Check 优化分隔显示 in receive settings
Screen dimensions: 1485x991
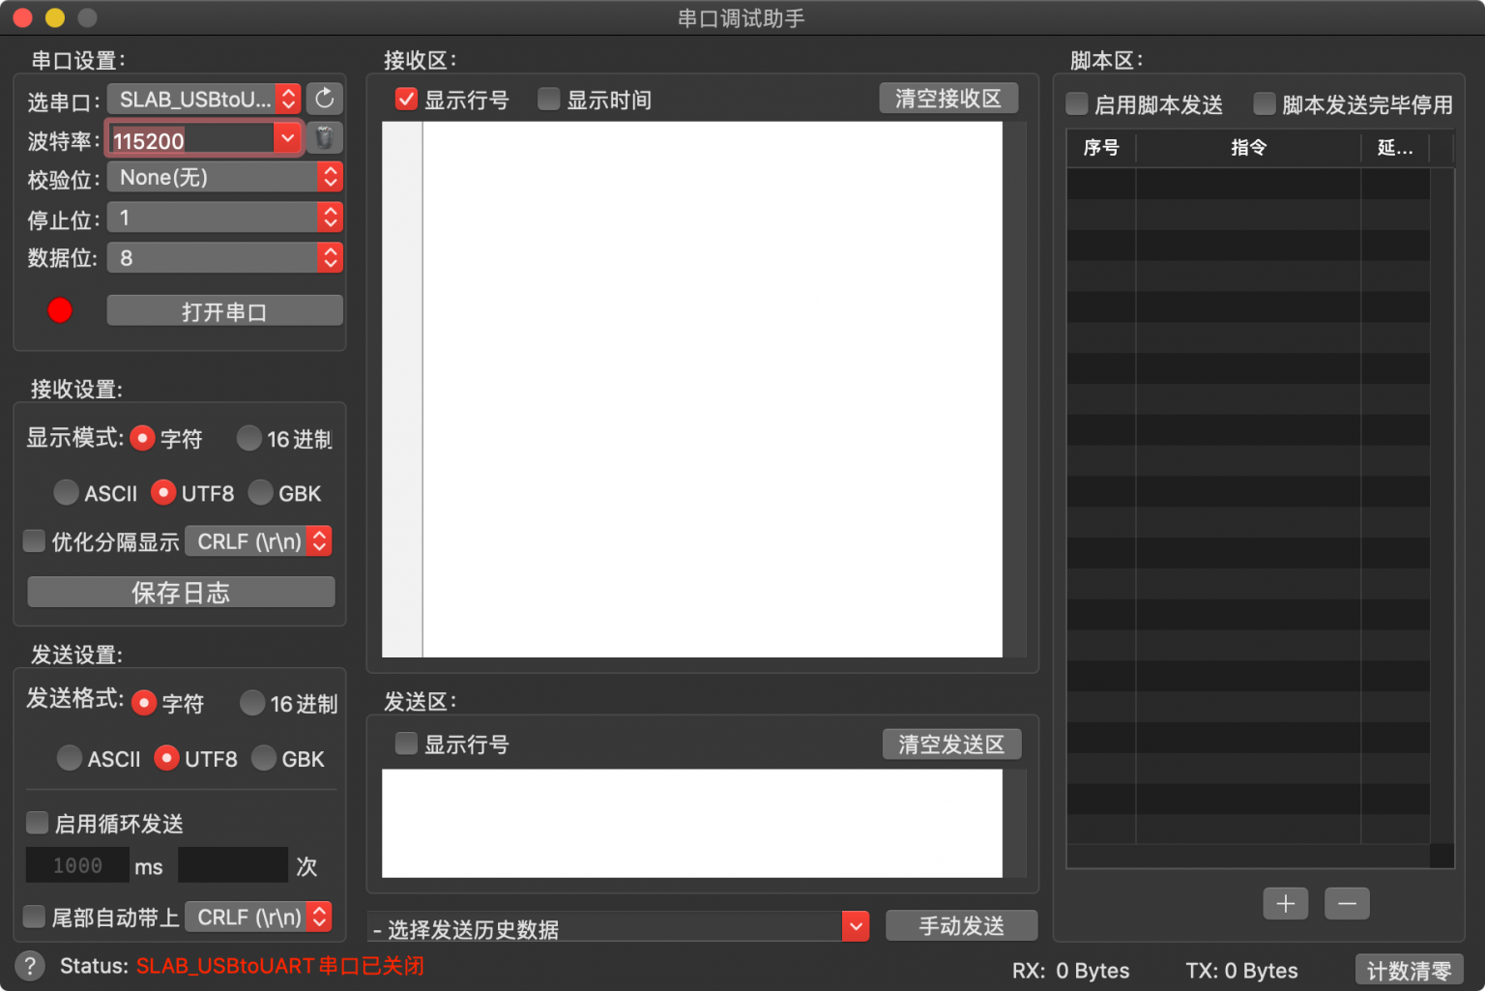[x=34, y=540]
